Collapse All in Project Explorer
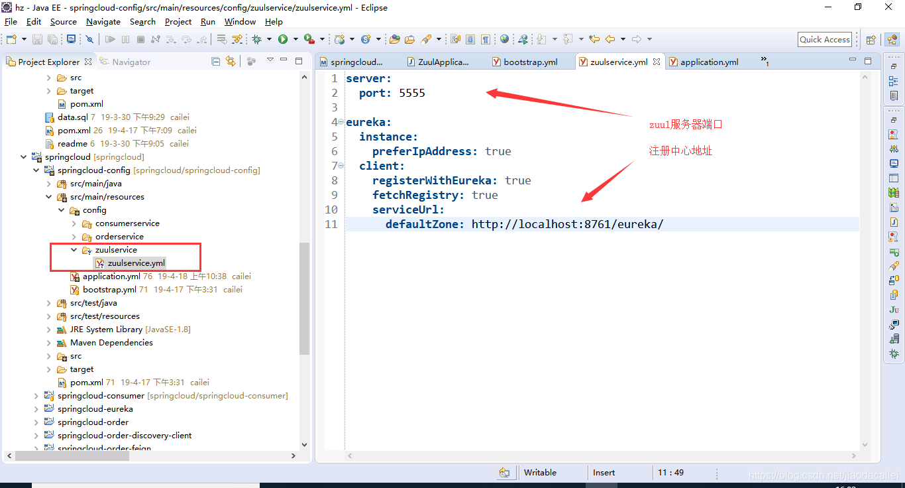Viewport: 905px width, 488px height. (215, 61)
